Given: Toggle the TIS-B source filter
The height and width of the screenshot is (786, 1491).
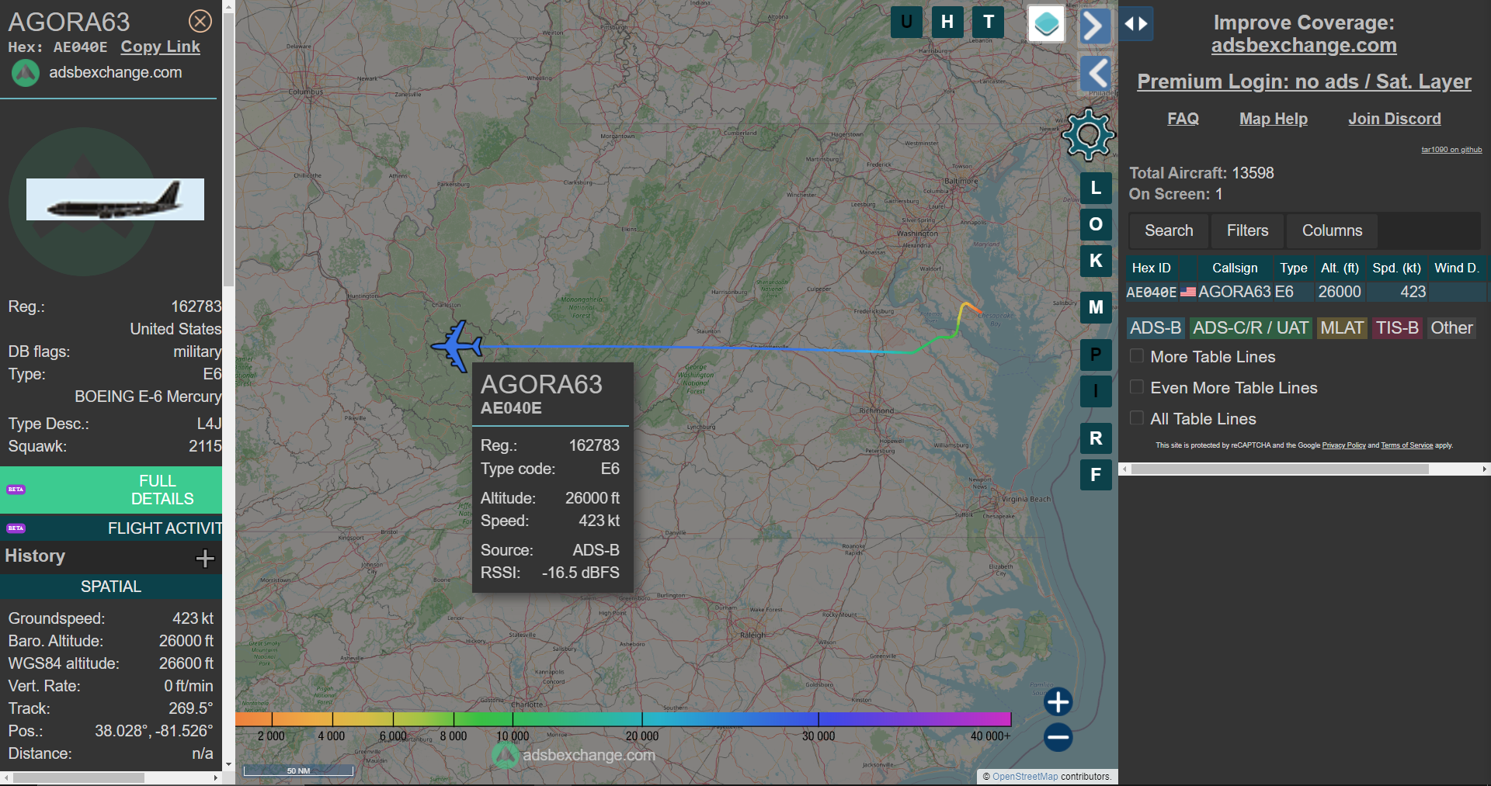Looking at the screenshot, I should (x=1397, y=328).
